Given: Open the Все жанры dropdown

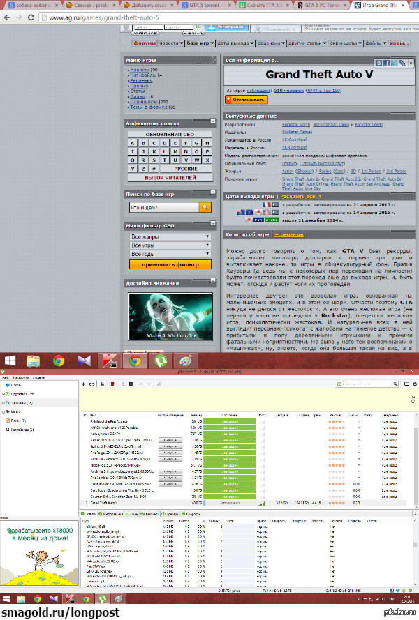Looking at the screenshot, I should pyautogui.click(x=170, y=236).
